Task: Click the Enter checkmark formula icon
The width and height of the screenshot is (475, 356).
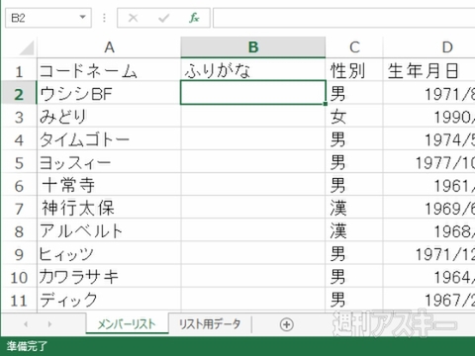Action: point(163,18)
